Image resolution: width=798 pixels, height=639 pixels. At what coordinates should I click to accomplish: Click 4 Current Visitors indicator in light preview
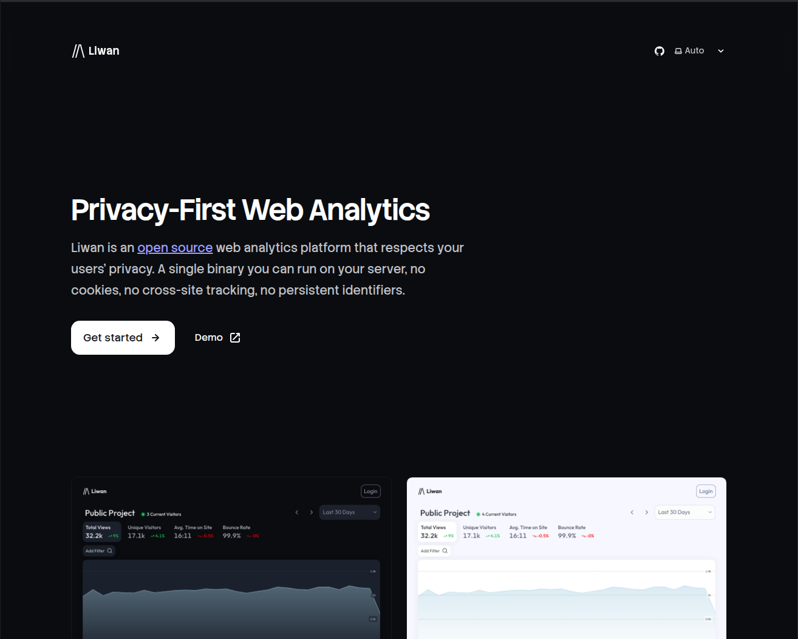pos(497,514)
